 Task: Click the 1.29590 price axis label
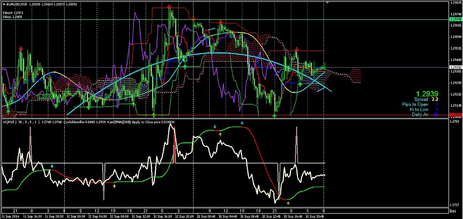click(456, 37)
